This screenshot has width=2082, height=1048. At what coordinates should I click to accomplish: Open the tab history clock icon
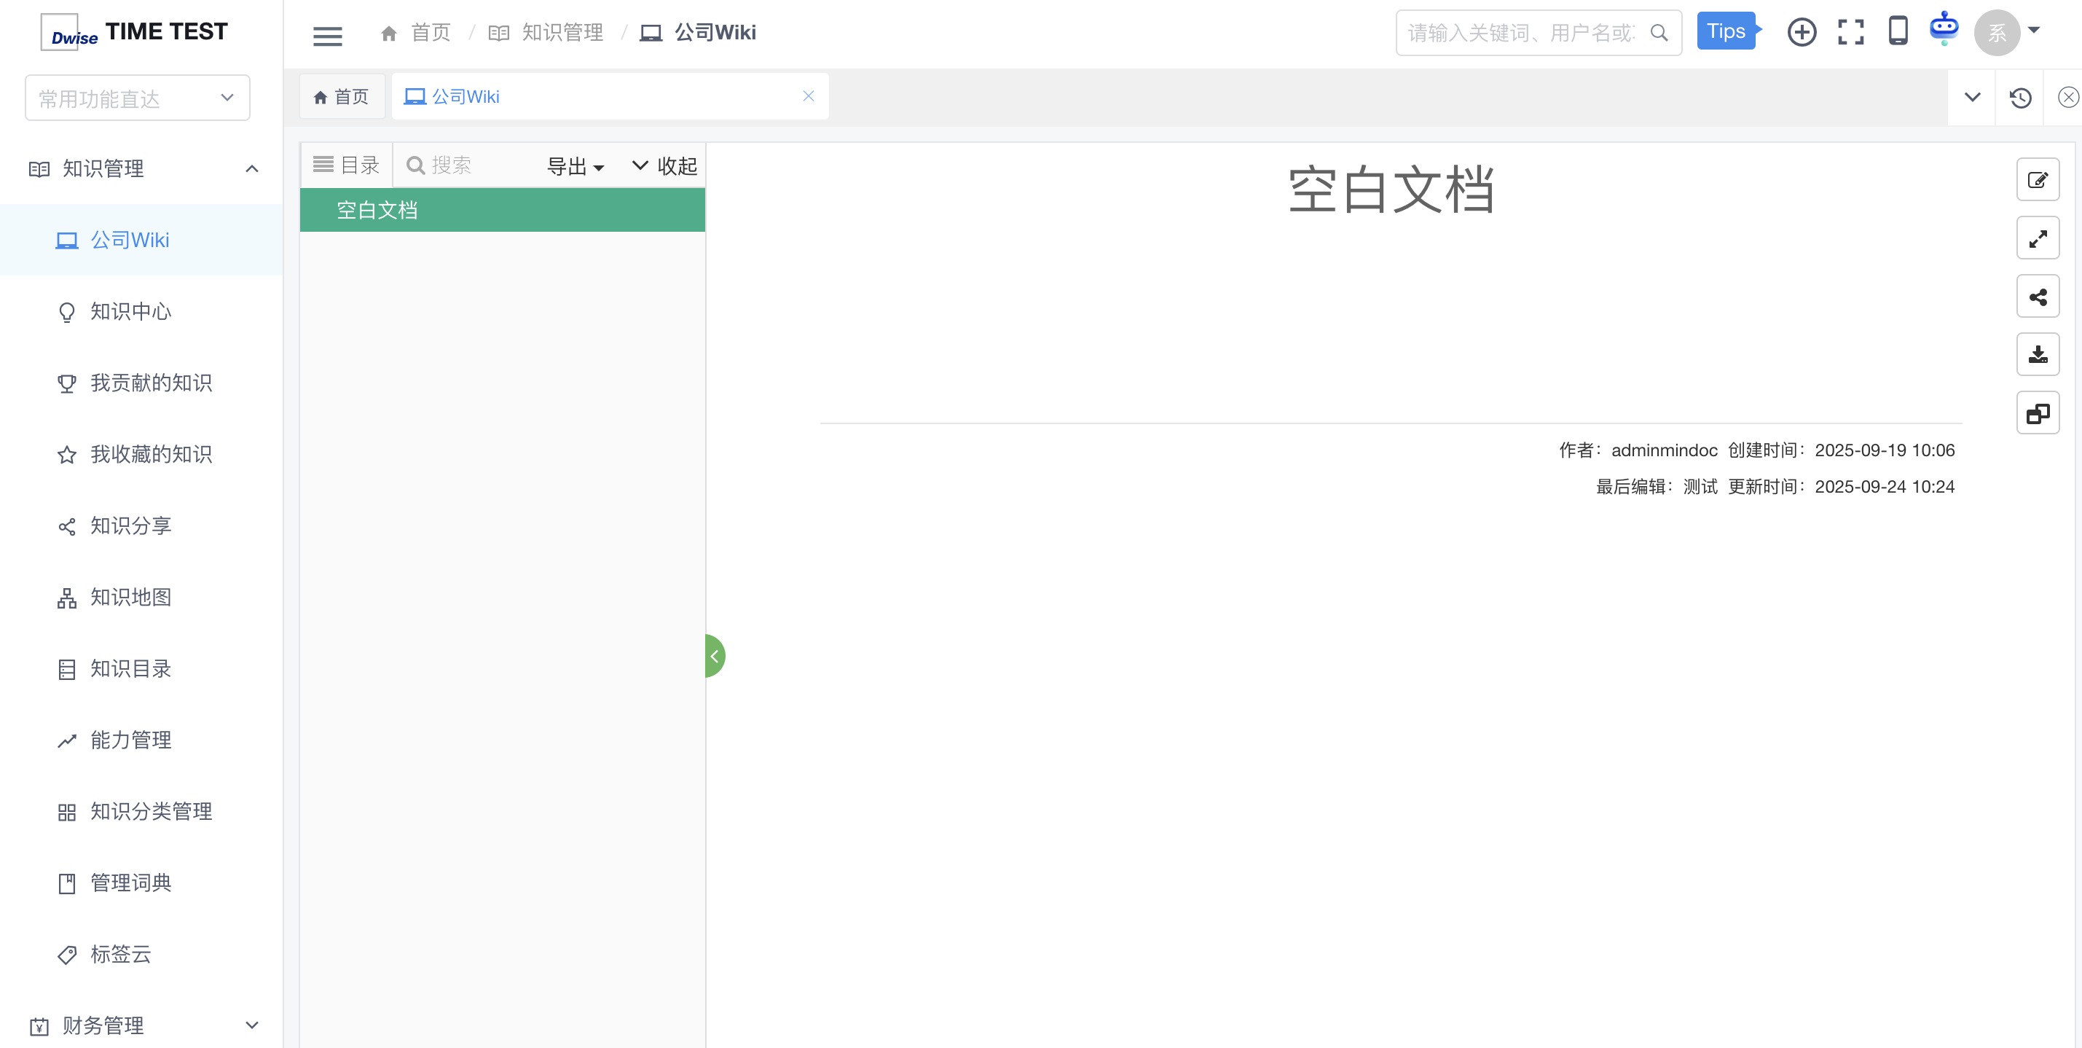(2020, 98)
